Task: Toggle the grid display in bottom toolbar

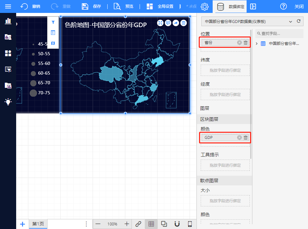Action: pos(151,224)
